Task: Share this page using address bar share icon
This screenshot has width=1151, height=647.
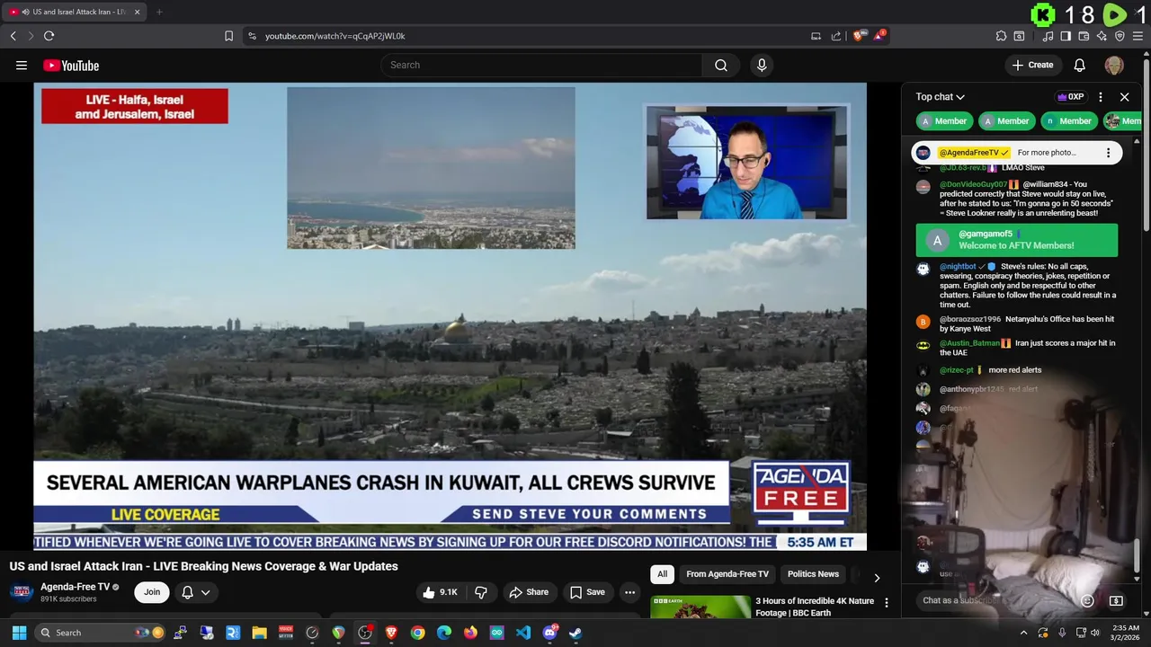Action: 836,36
